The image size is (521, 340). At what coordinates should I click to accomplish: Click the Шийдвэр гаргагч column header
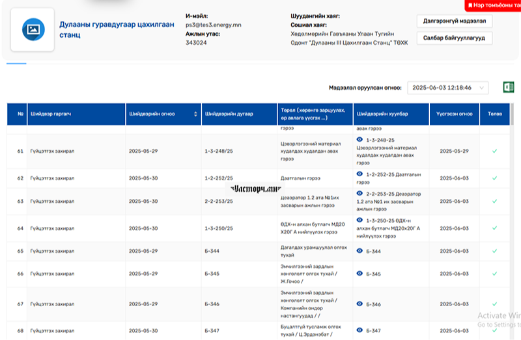pyautogui.click(x=76, y=114)
